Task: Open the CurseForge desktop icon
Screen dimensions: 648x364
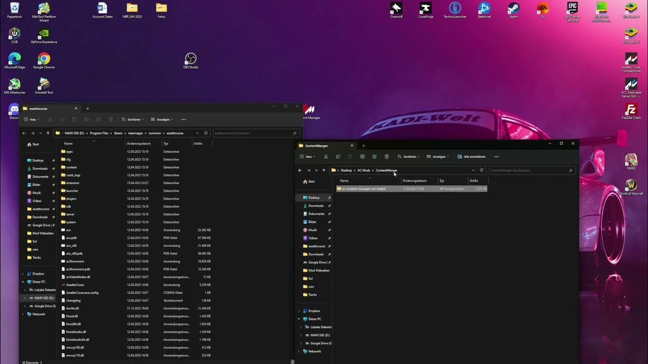Action: click(x=425, y=11)
